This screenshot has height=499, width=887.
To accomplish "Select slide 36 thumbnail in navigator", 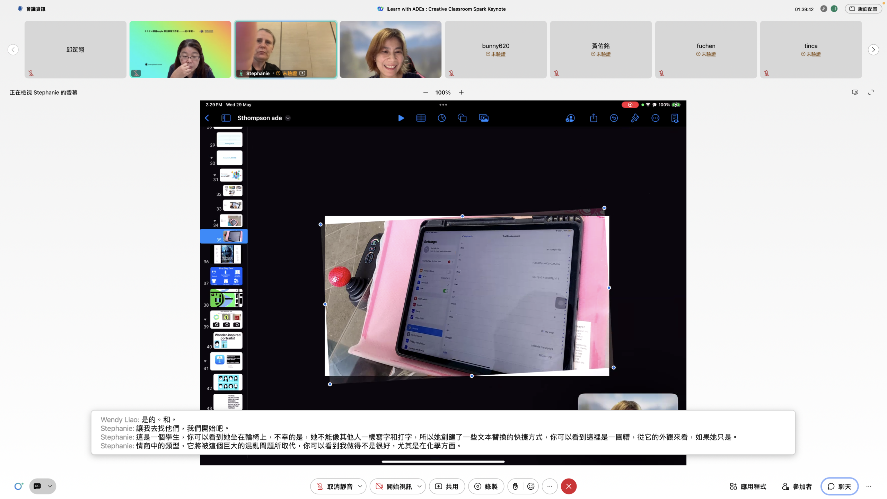I will click(x=227, y=255).
